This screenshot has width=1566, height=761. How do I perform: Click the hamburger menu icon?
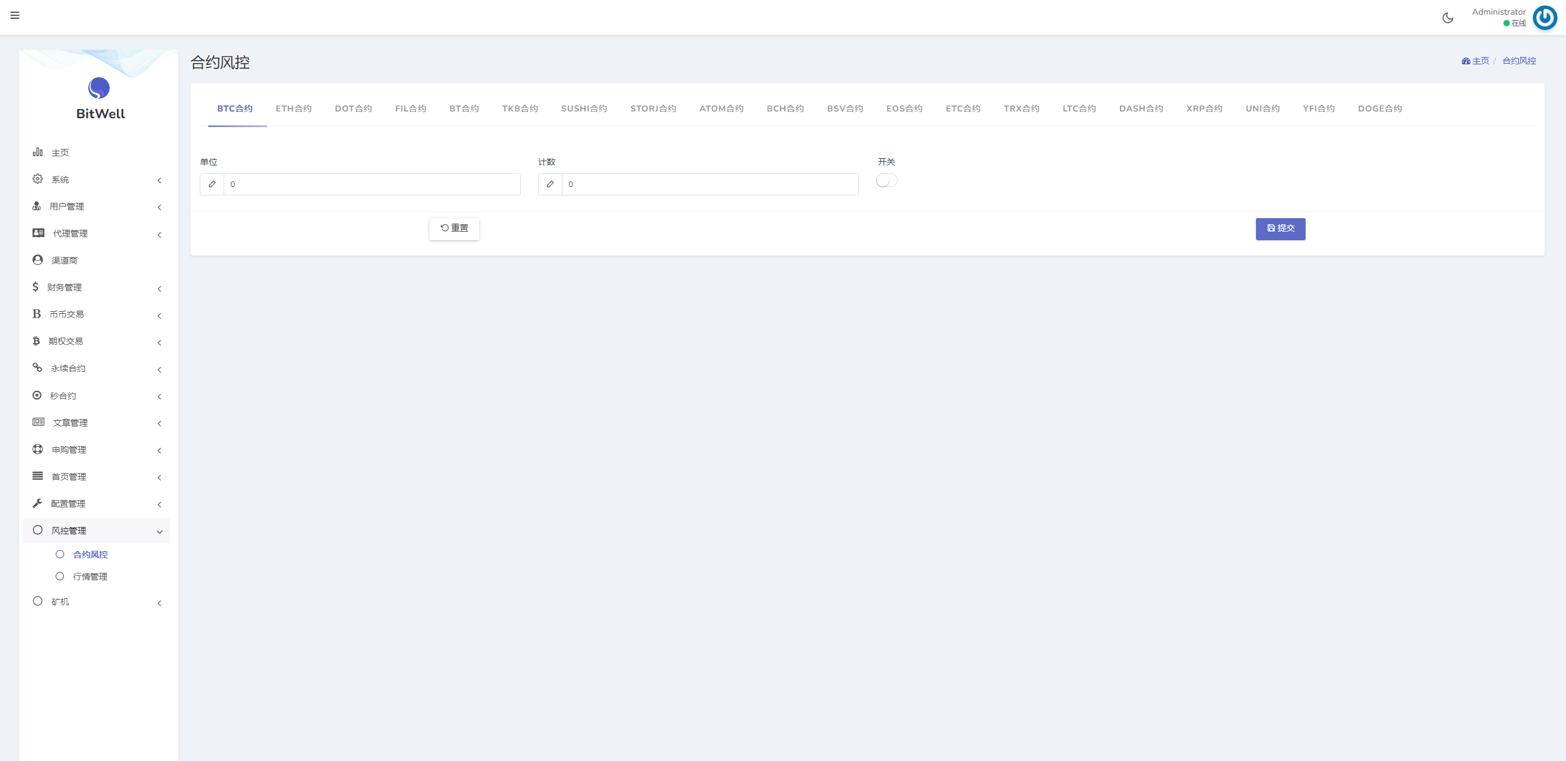tap(15, 15)
